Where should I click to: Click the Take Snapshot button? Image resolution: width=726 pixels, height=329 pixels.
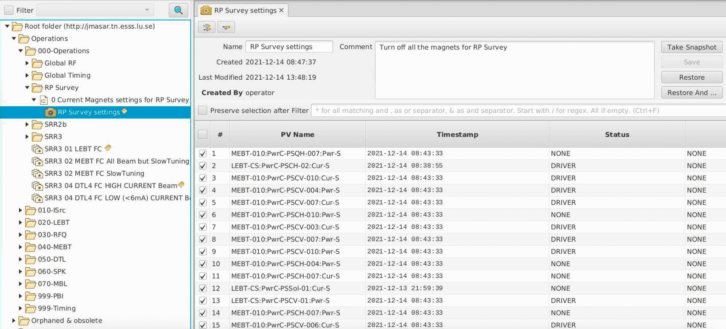[691, 47]
